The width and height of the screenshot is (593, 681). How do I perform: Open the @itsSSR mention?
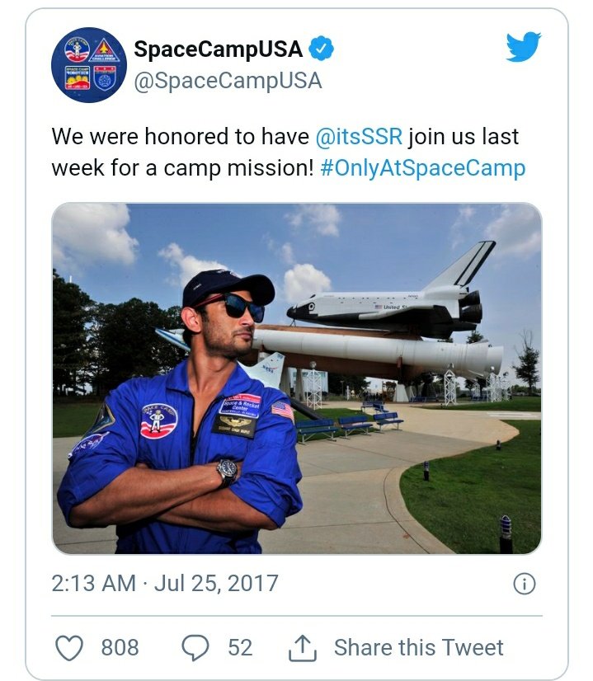360,136
